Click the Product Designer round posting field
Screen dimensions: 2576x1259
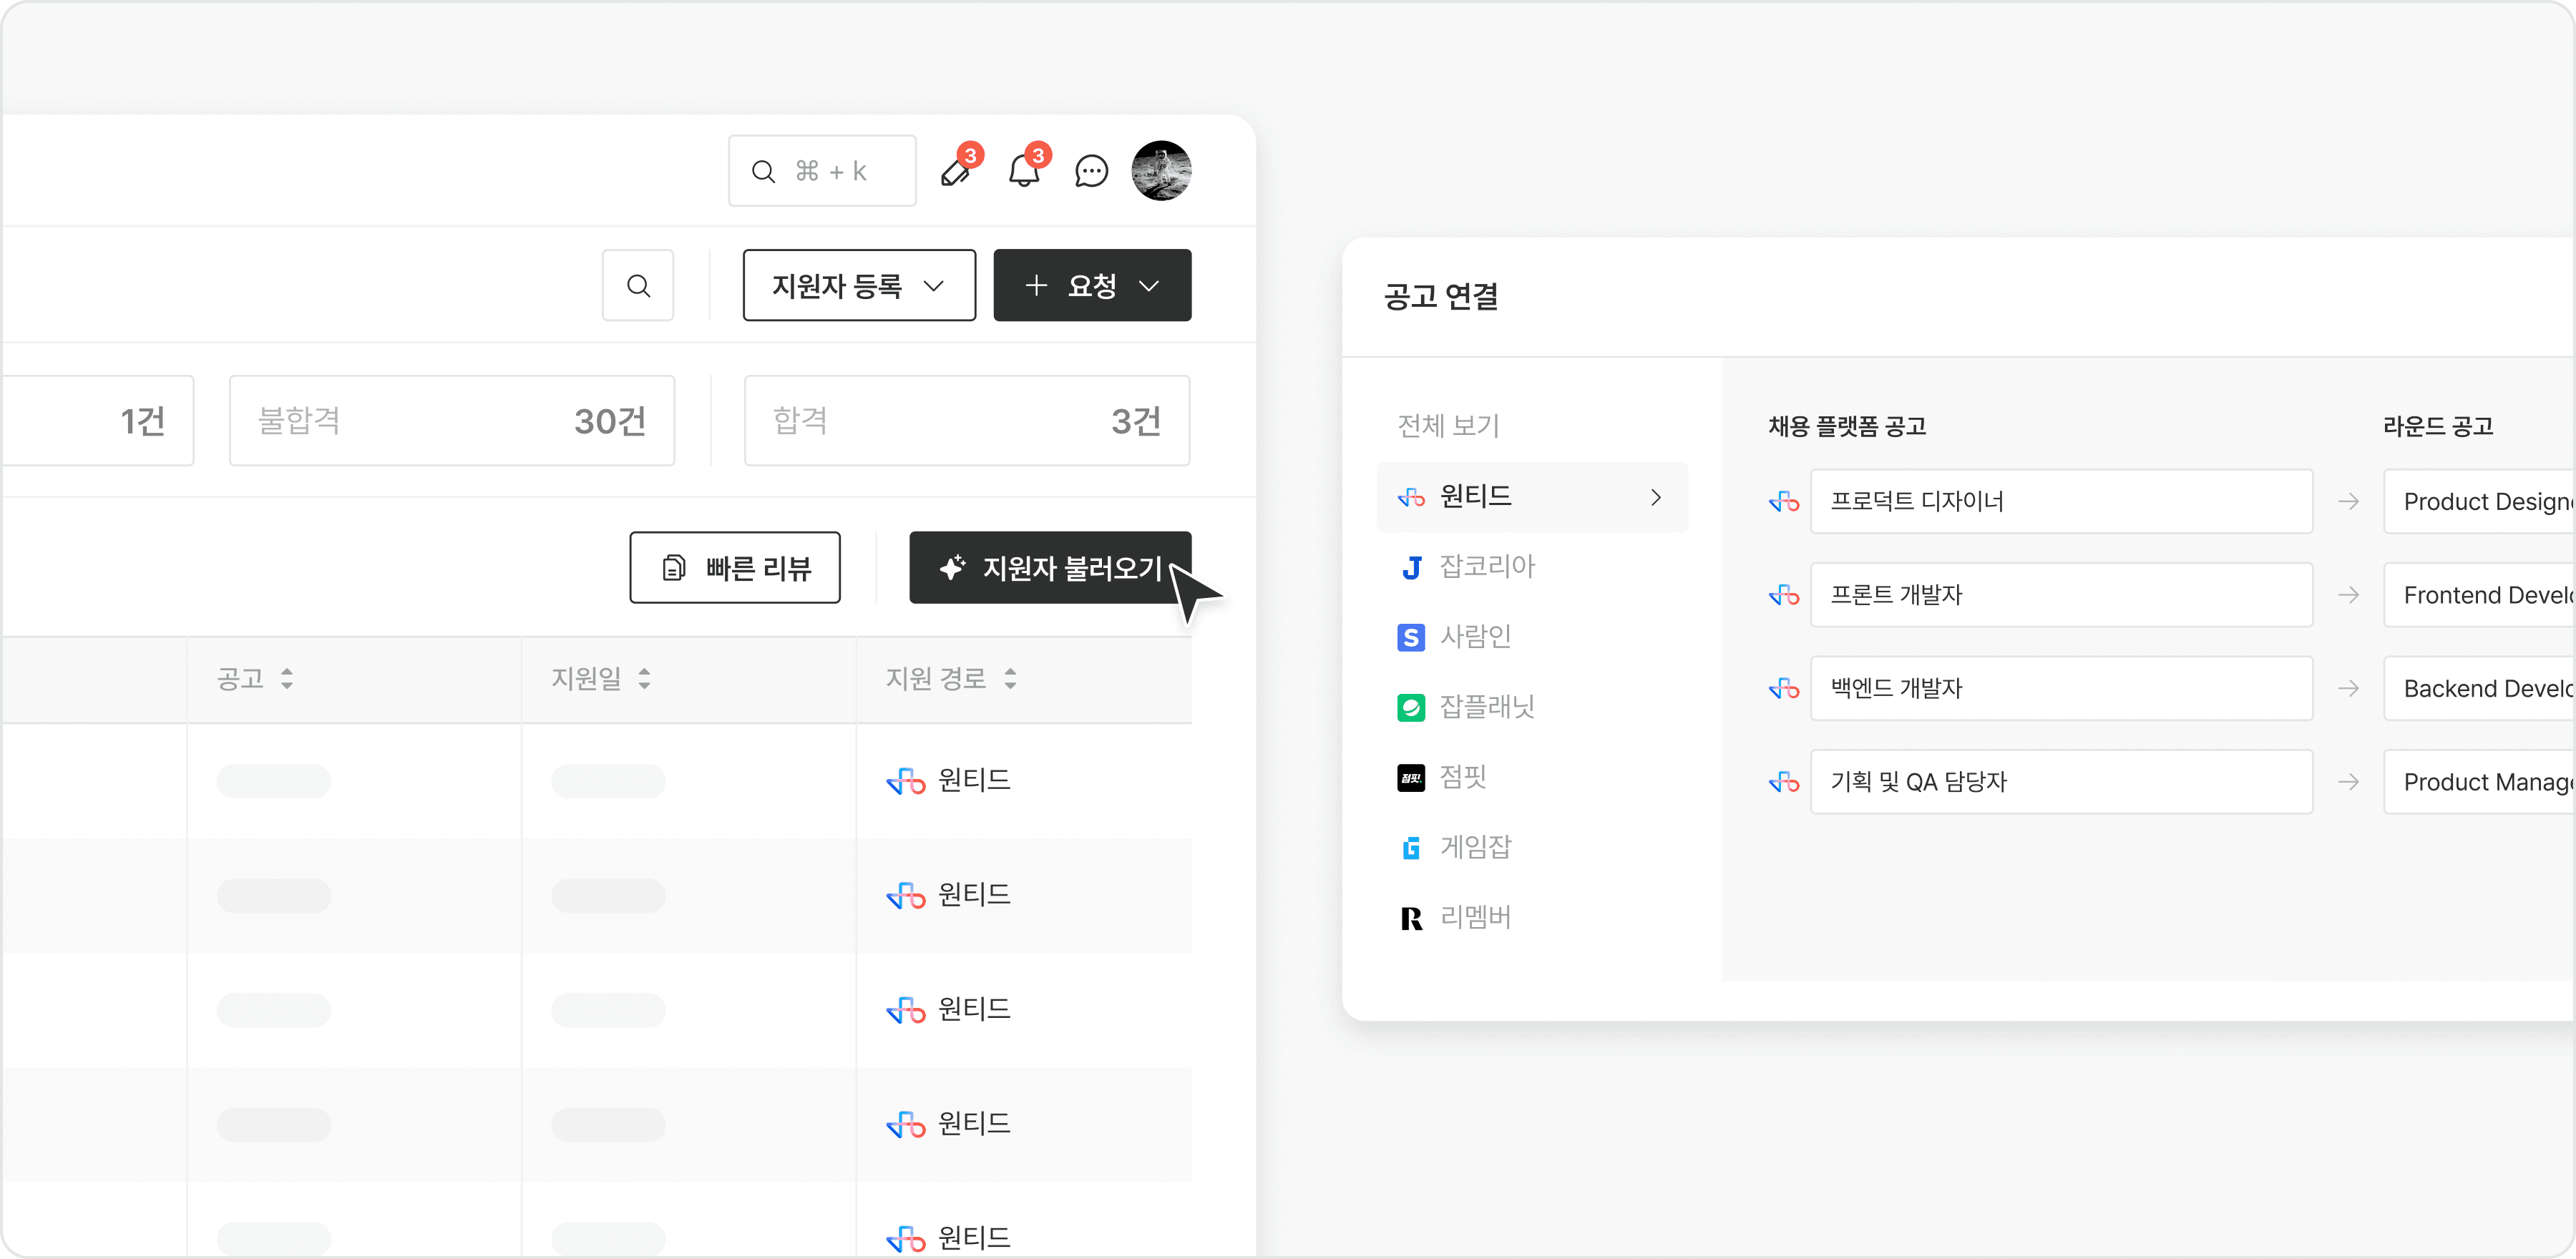click(x=2479, y=501)
